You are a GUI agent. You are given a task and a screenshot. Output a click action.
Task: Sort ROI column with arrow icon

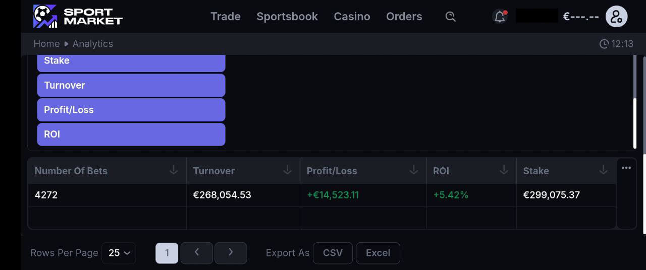(x=504, y=170)
